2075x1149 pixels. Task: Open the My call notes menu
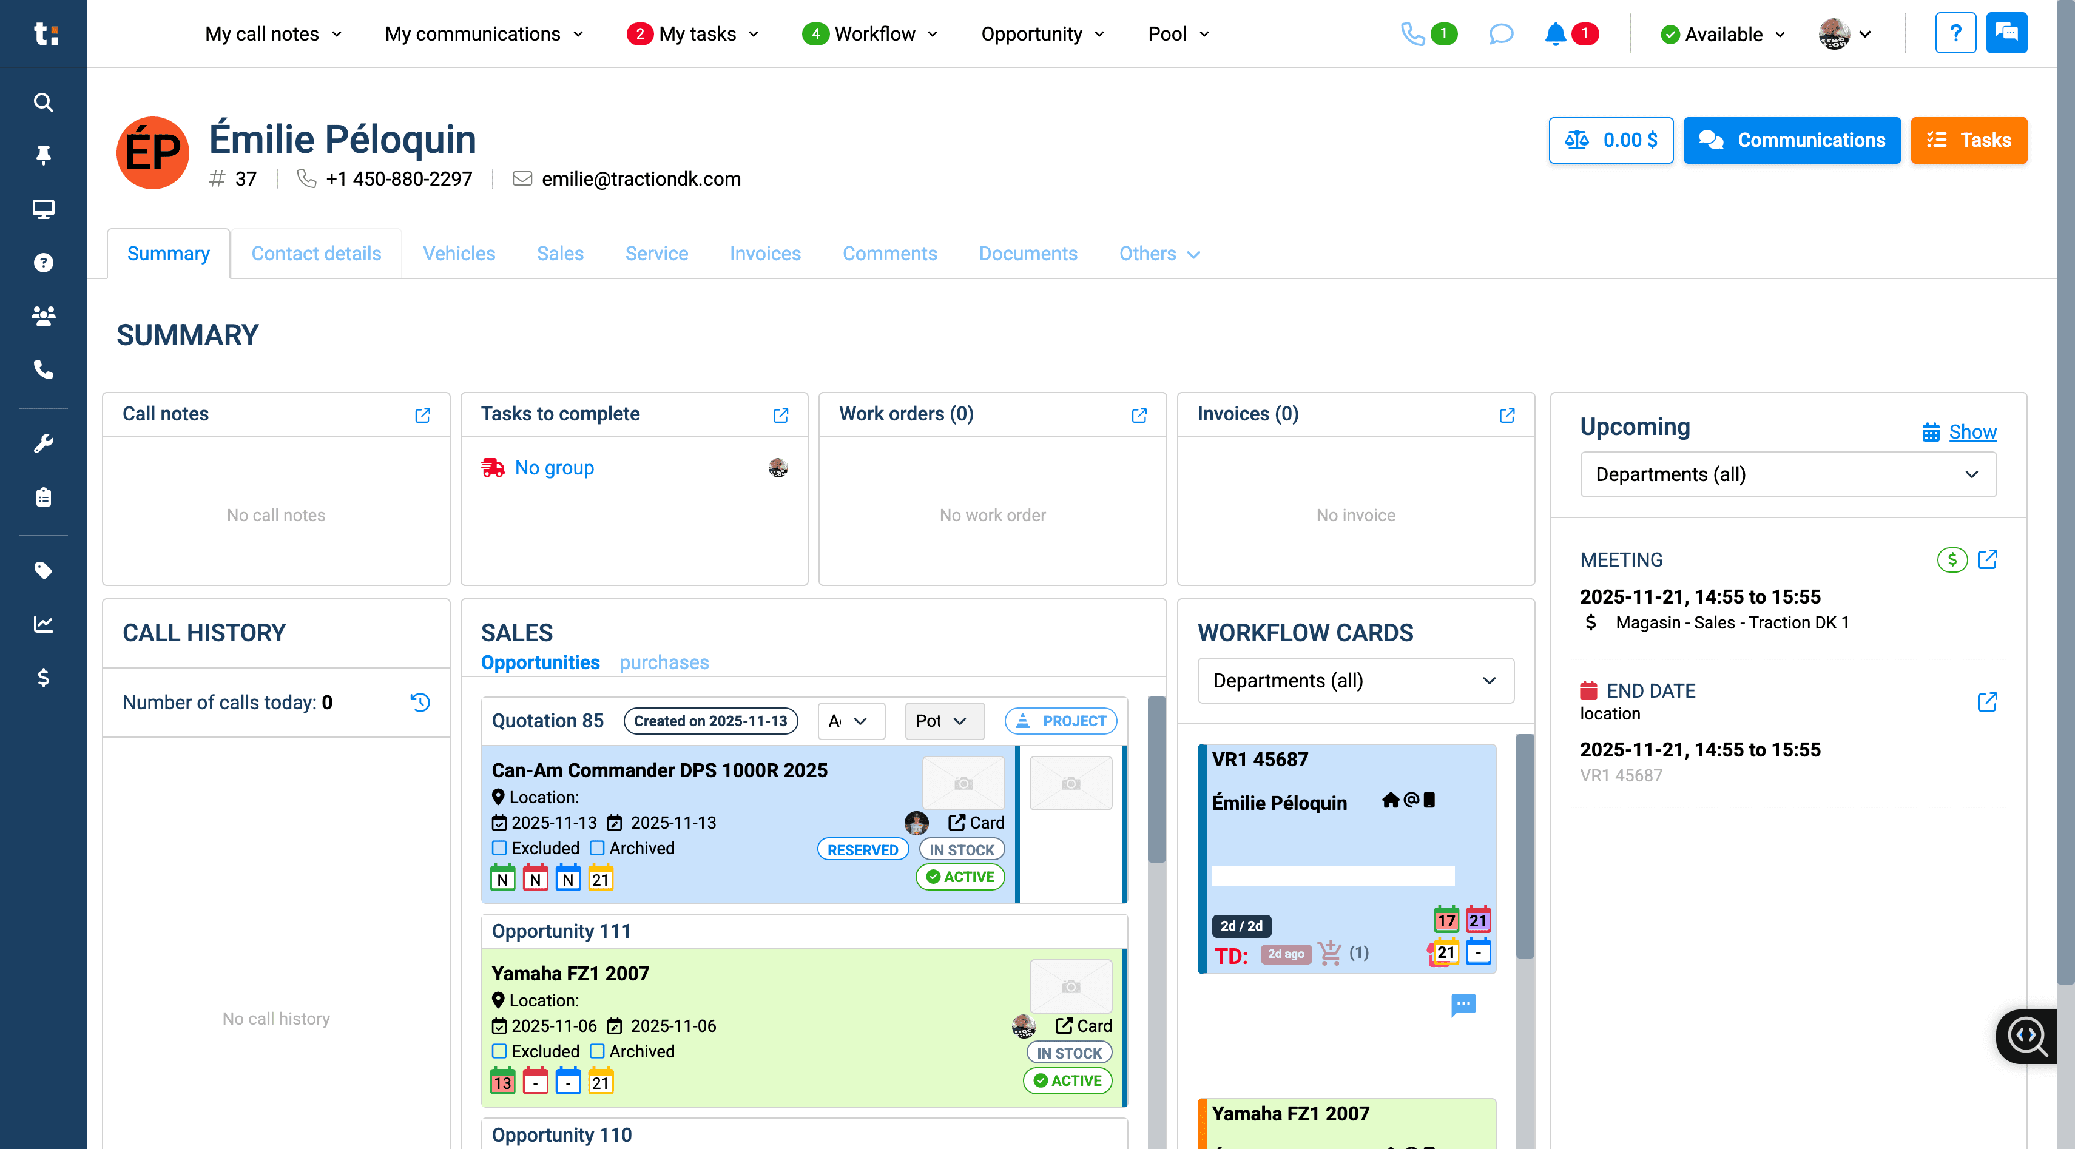tap(274, 34)
